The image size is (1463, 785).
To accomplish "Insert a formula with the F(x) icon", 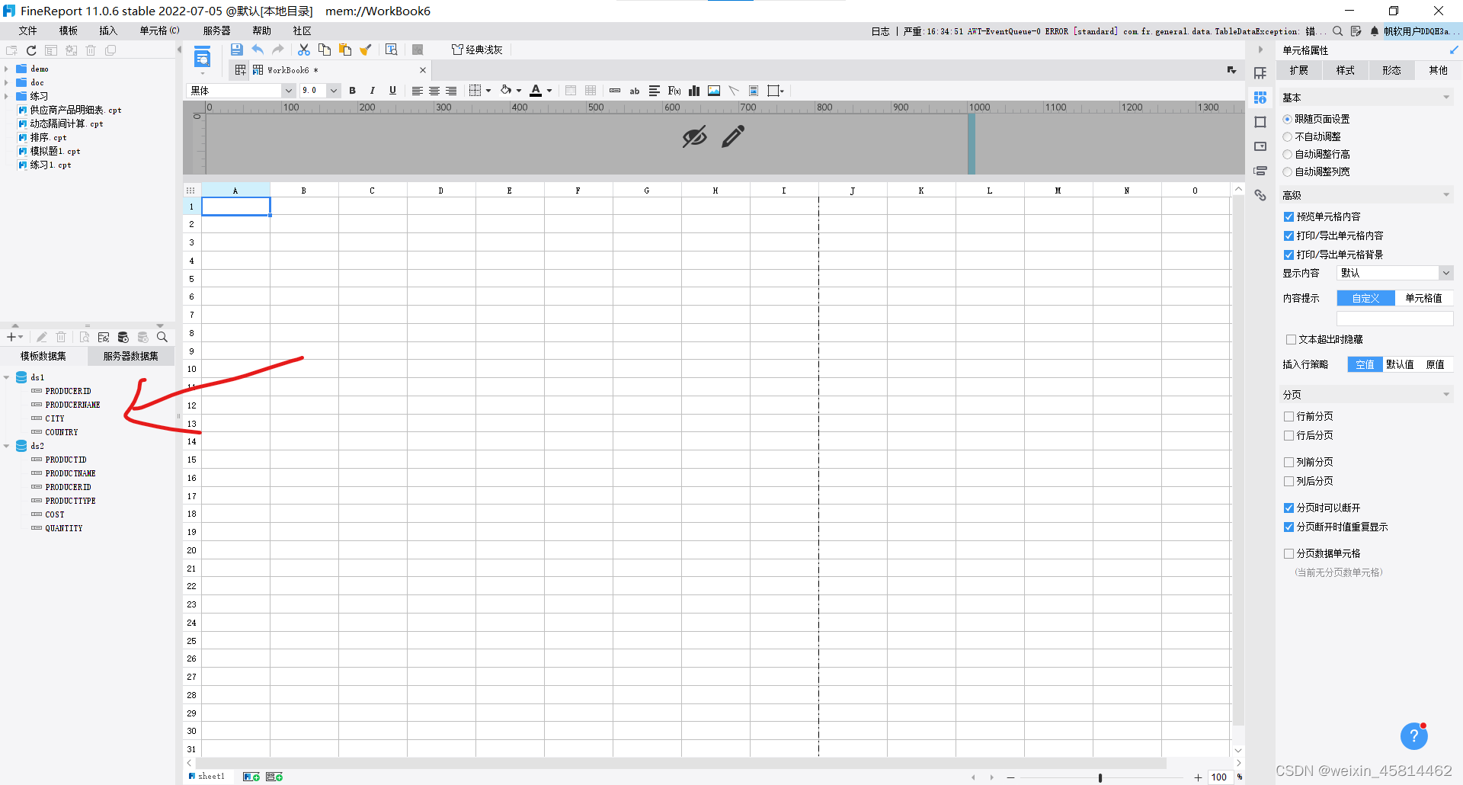I will 674,91.
